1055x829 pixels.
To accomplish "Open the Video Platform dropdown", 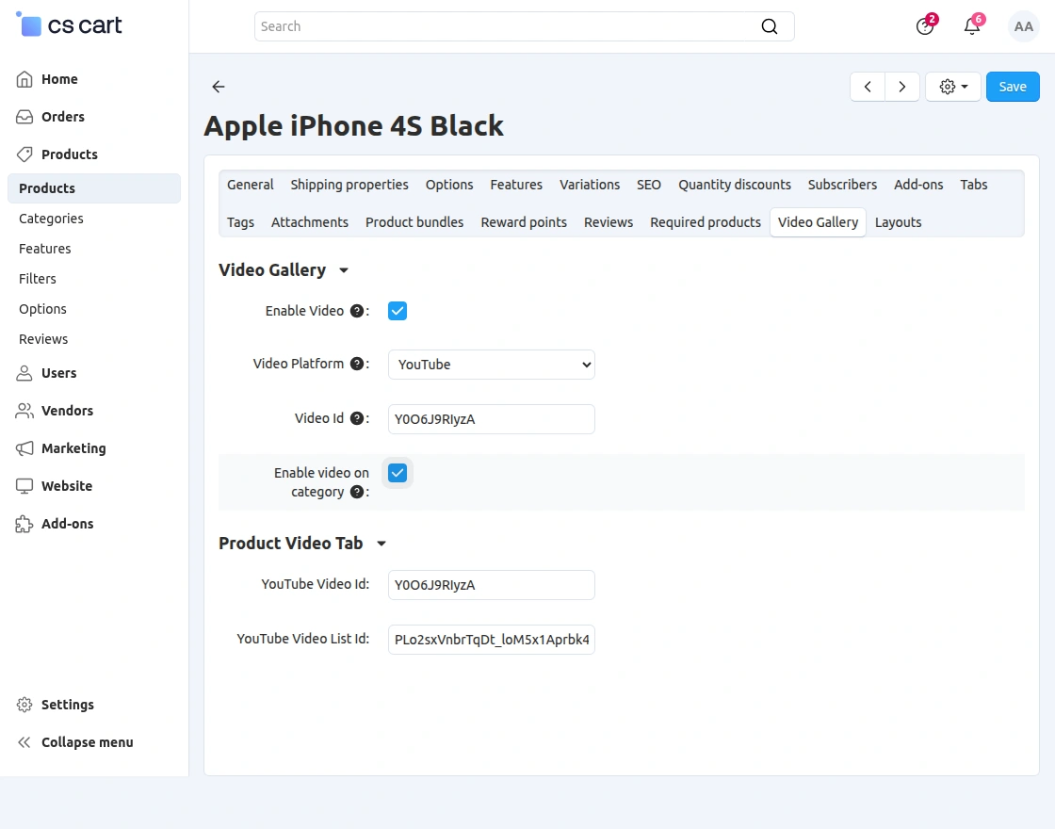I will coord(491,365).
